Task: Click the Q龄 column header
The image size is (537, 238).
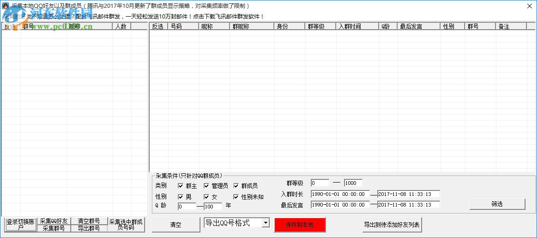Action: pyautogui.click(x=388, y=26)
